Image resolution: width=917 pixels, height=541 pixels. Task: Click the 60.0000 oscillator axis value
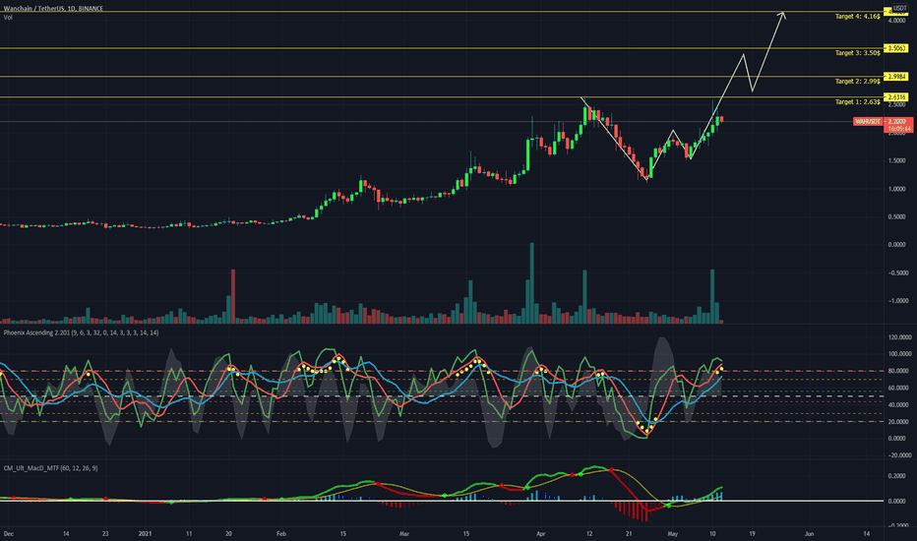(899, 388)
